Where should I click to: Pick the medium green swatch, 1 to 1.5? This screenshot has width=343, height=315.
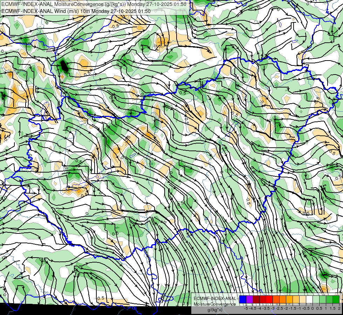(329, 300)
